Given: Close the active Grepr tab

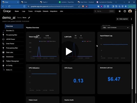Looking at the screenshot, I should coord(18,2).
